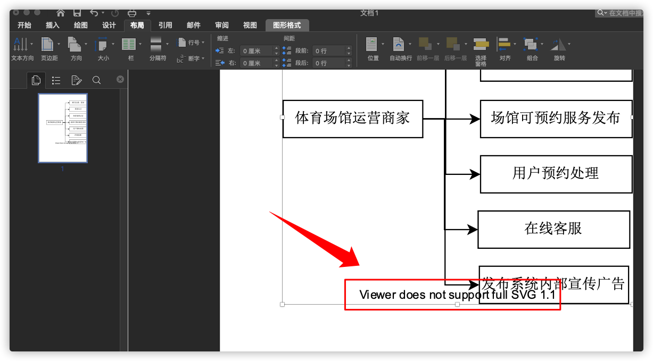The image size is (653, 361).
Task: Open the sidebar search pane
Action: pos(96,80)
